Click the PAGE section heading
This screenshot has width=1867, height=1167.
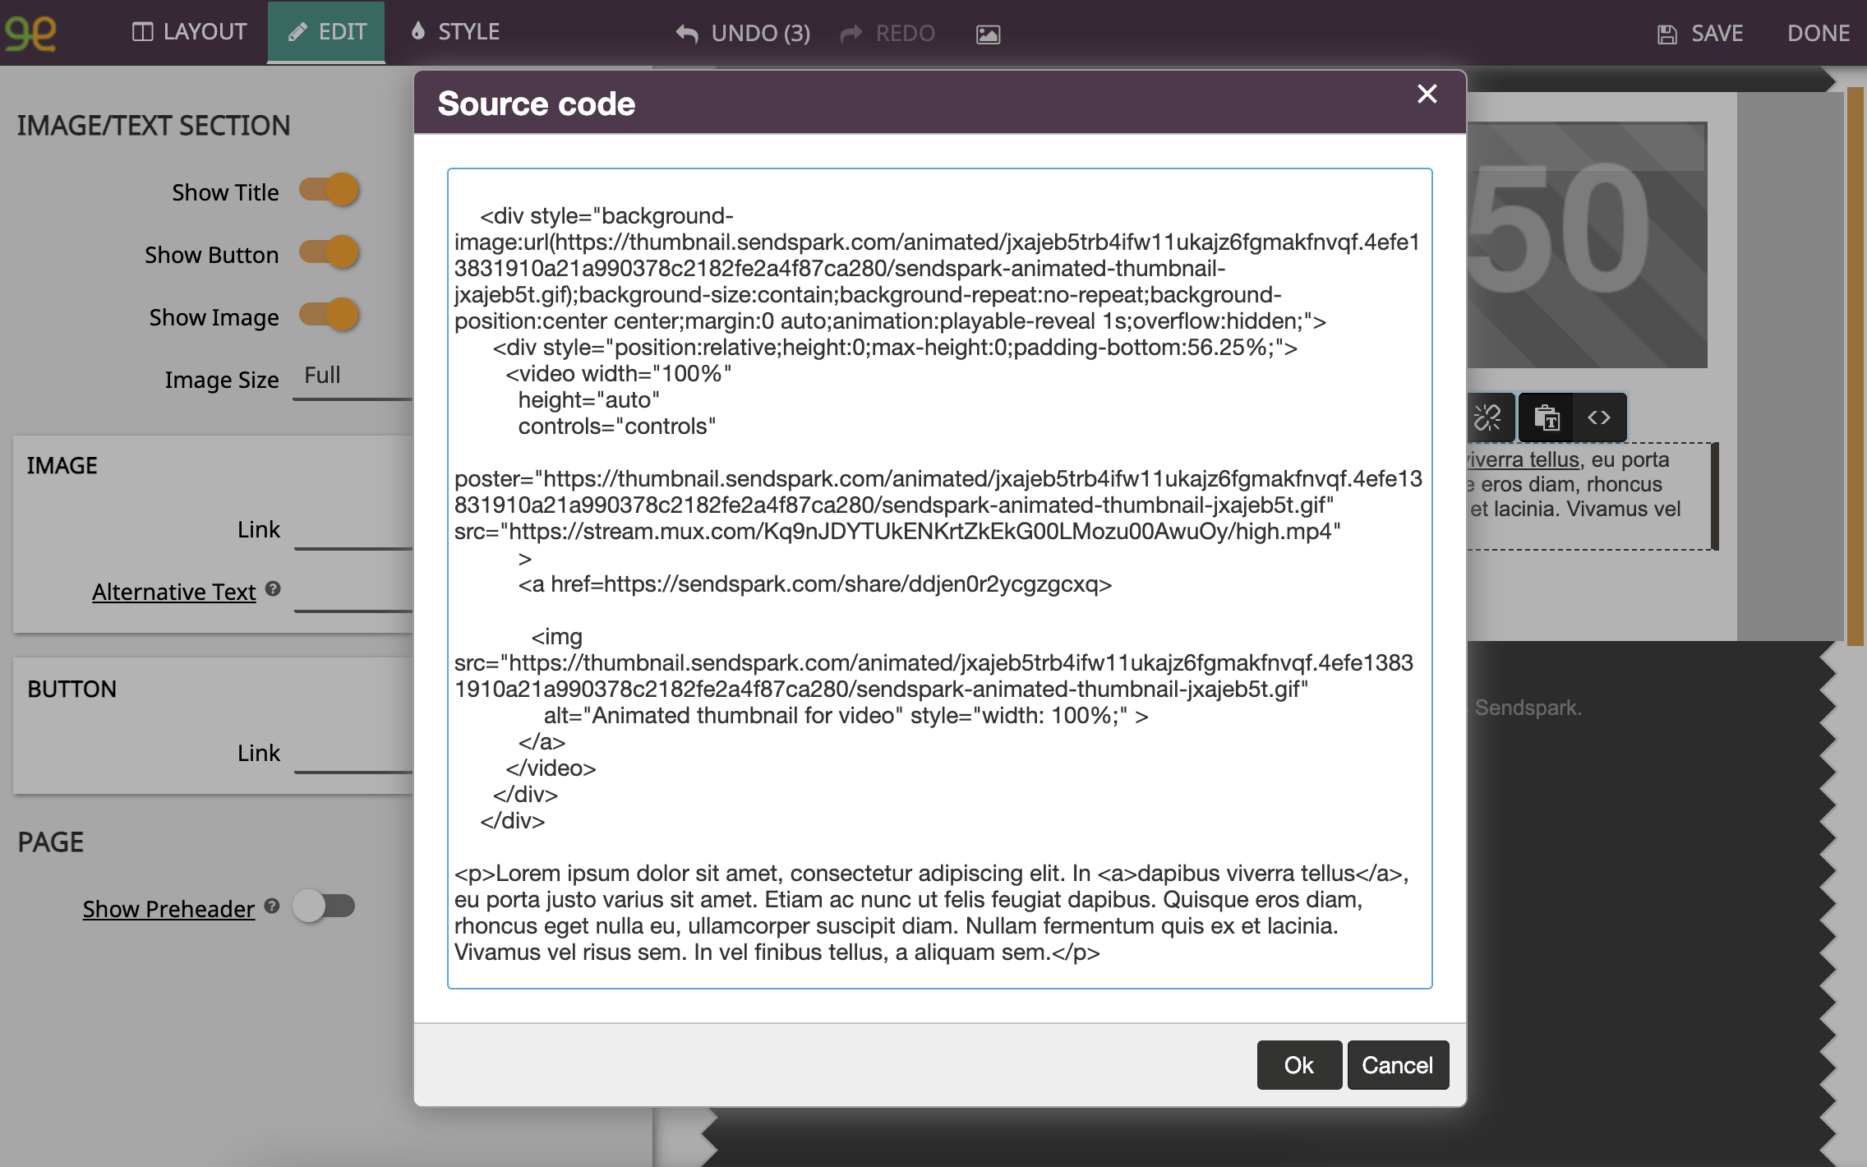[51, 842]
